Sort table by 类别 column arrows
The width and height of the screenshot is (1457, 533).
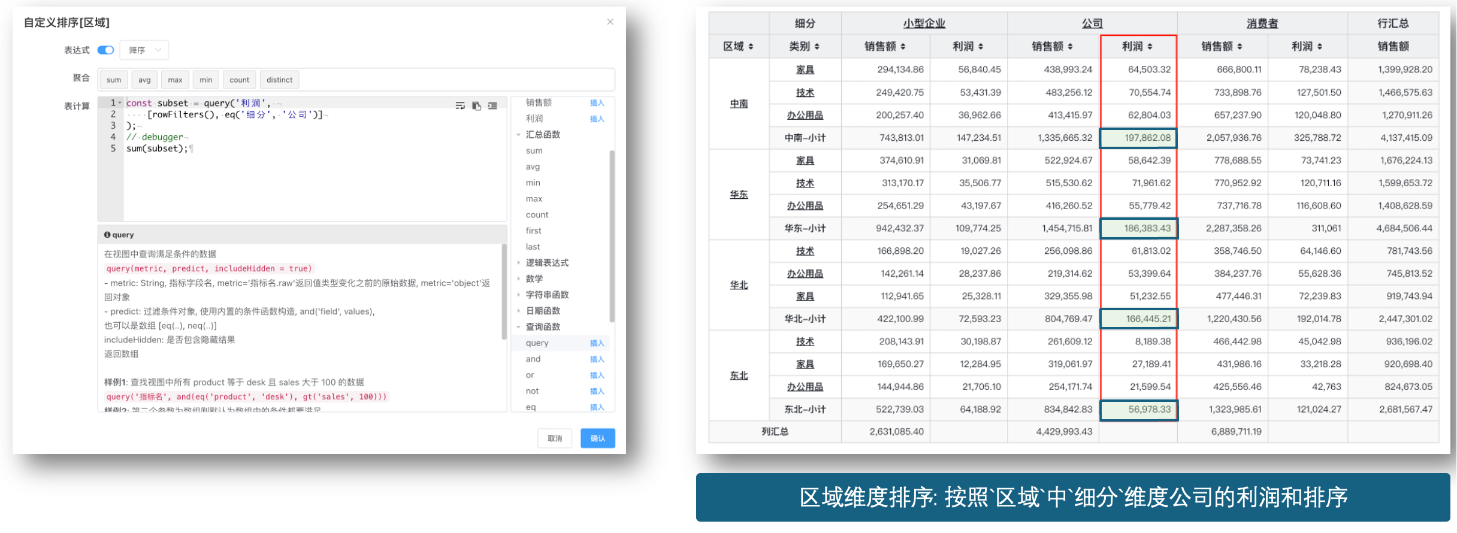817,47
